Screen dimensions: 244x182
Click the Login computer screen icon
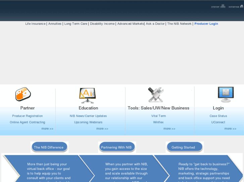tap(226, 95)
